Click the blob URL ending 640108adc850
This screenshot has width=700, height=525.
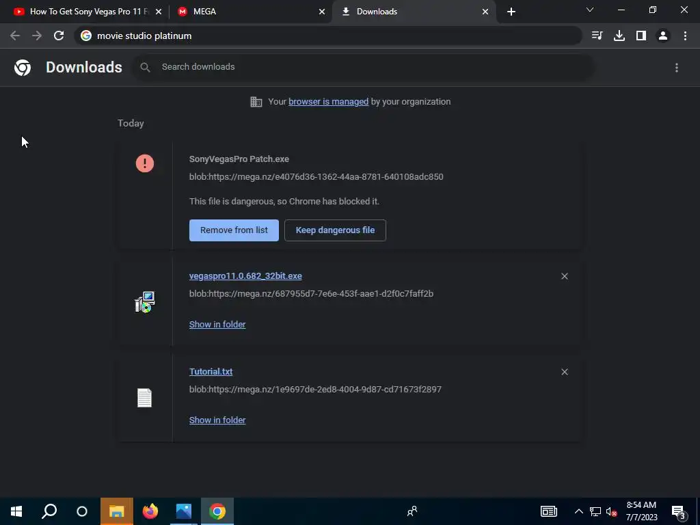(x=316, y=177)
